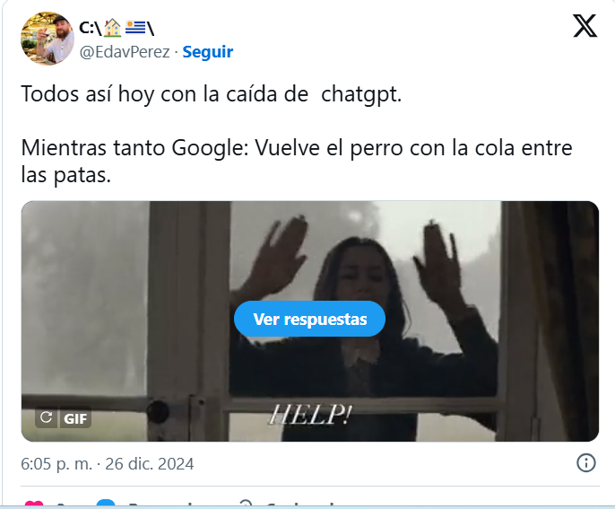The height and width of the screenshot is (509, 615).
Task: Click the blue reply bubble icon
Action: [106, 504]
